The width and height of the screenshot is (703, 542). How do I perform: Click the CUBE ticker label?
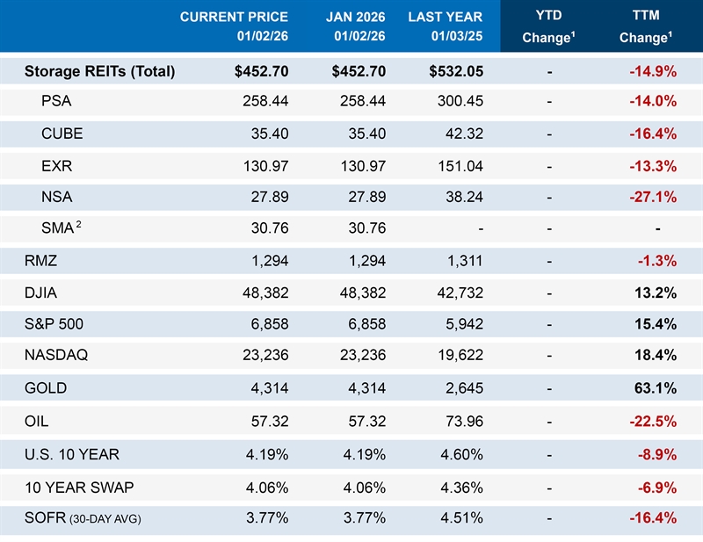[61, 133]
